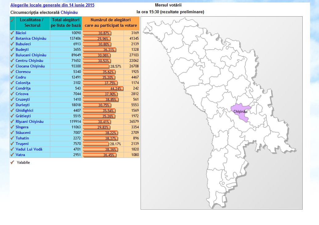Open the Alegerile locale generale 2015 link
319x225 pixels.
click(x=52, y=5)
